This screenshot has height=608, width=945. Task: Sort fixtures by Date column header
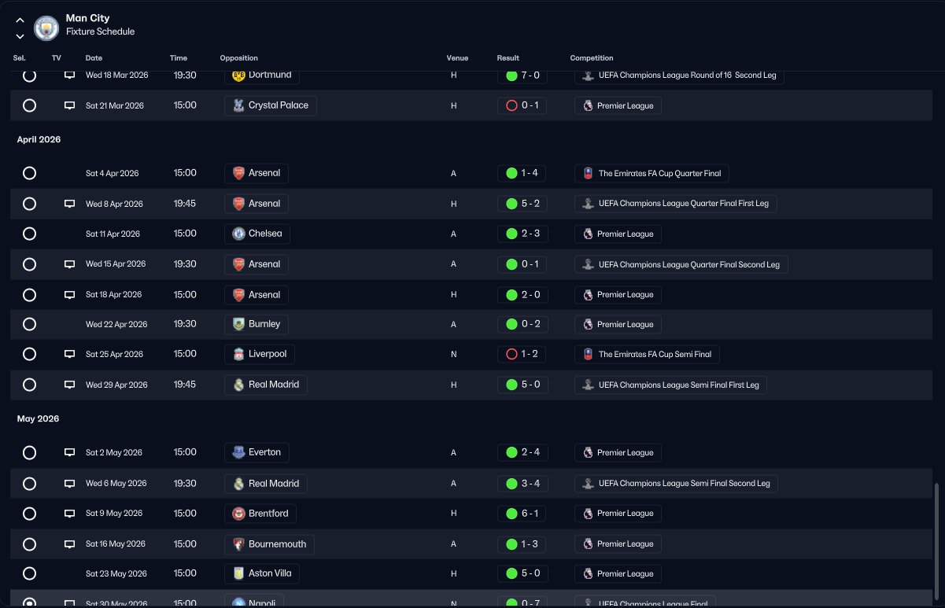pyautogui.click(x=94, y=58)
